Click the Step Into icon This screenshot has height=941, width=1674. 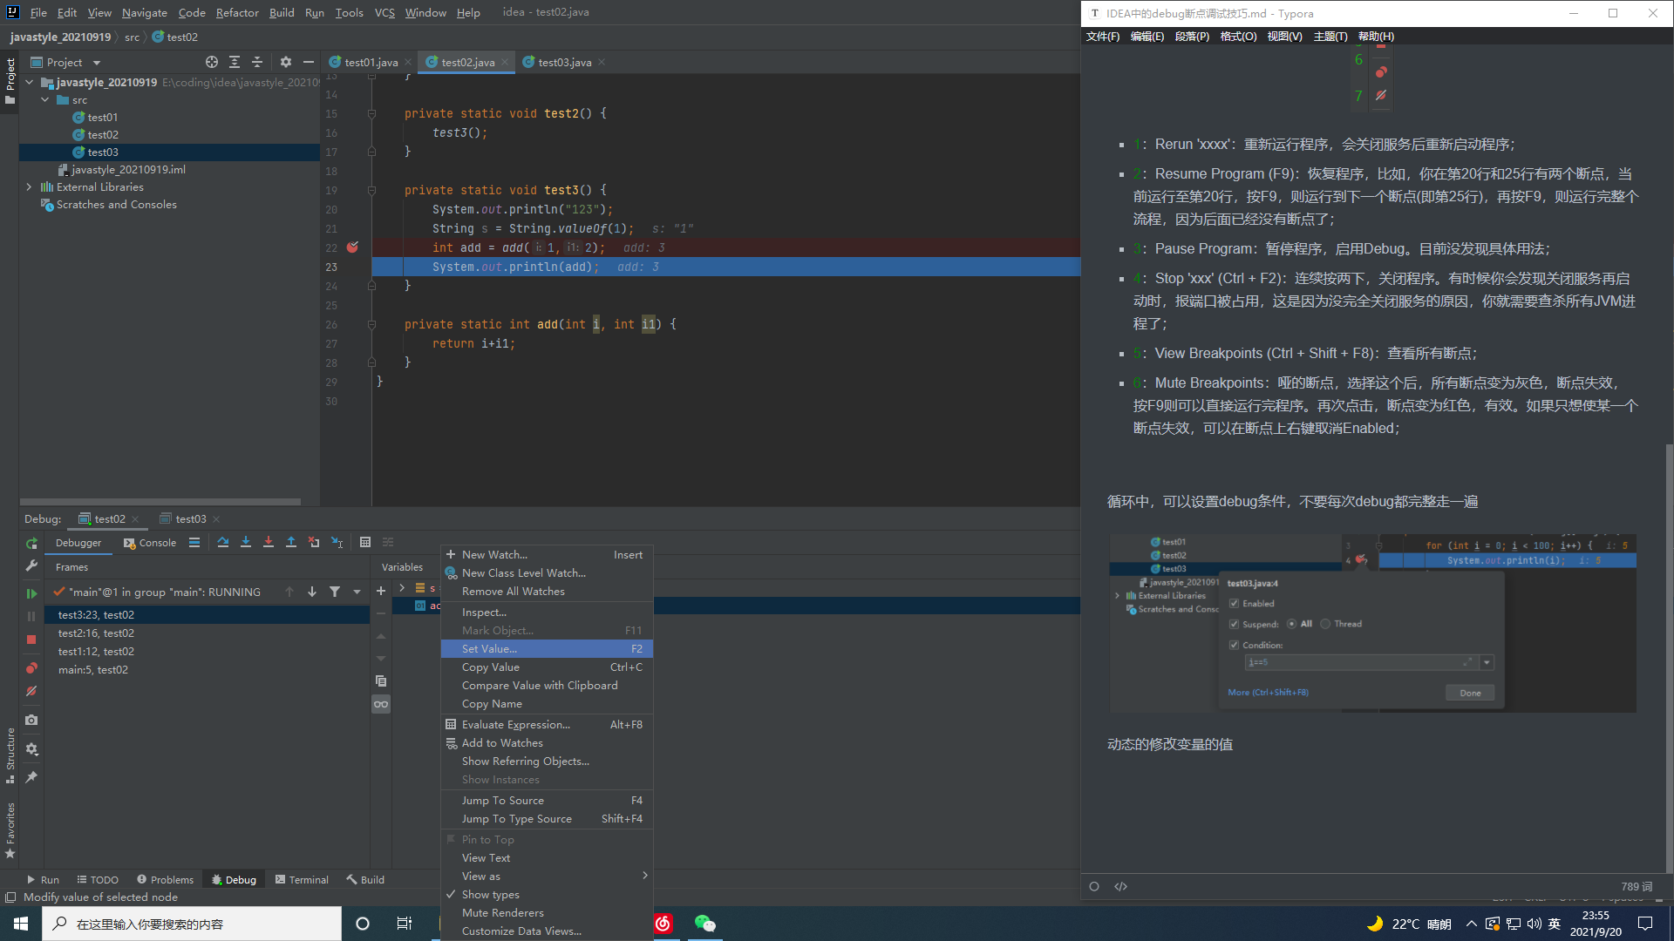[x=246, y=543]
